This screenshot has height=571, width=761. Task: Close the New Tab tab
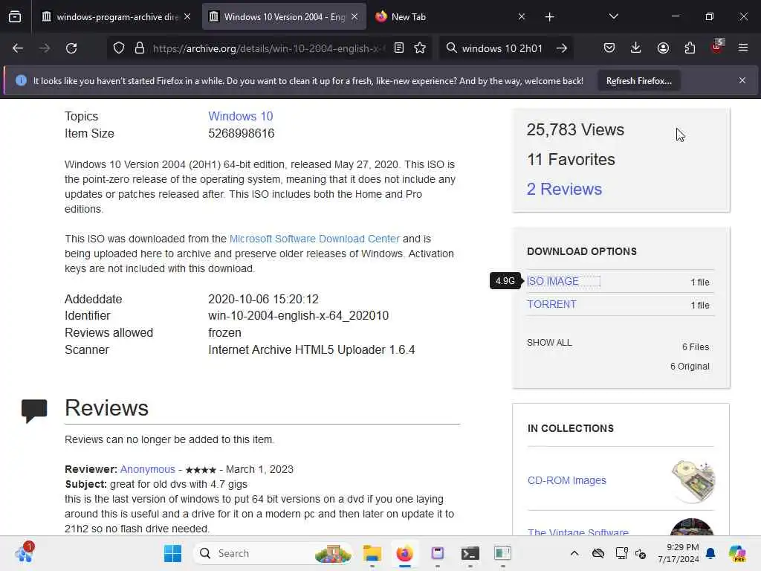[x=522, y=17]
